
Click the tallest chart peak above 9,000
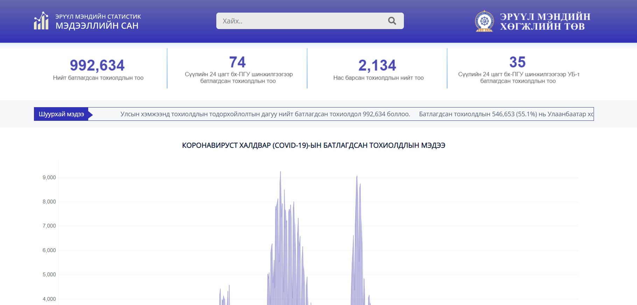point(280,172)
